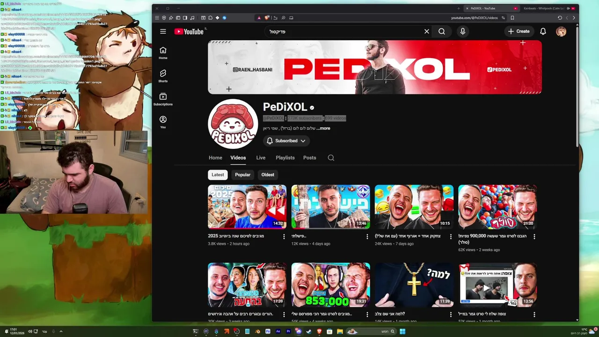Go back with the browser back arrow
Image resolution: width=599 pixels, height=337 pixels.
click(x=574, y=18)
